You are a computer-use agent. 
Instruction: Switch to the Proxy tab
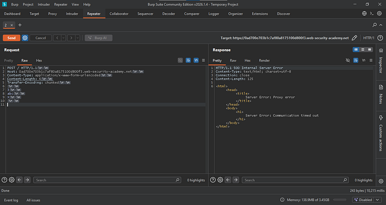coord(52,14)
